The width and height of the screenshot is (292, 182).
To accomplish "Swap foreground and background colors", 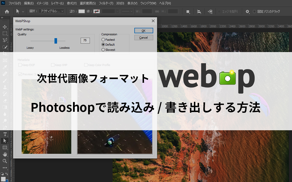I will [7, 174].
